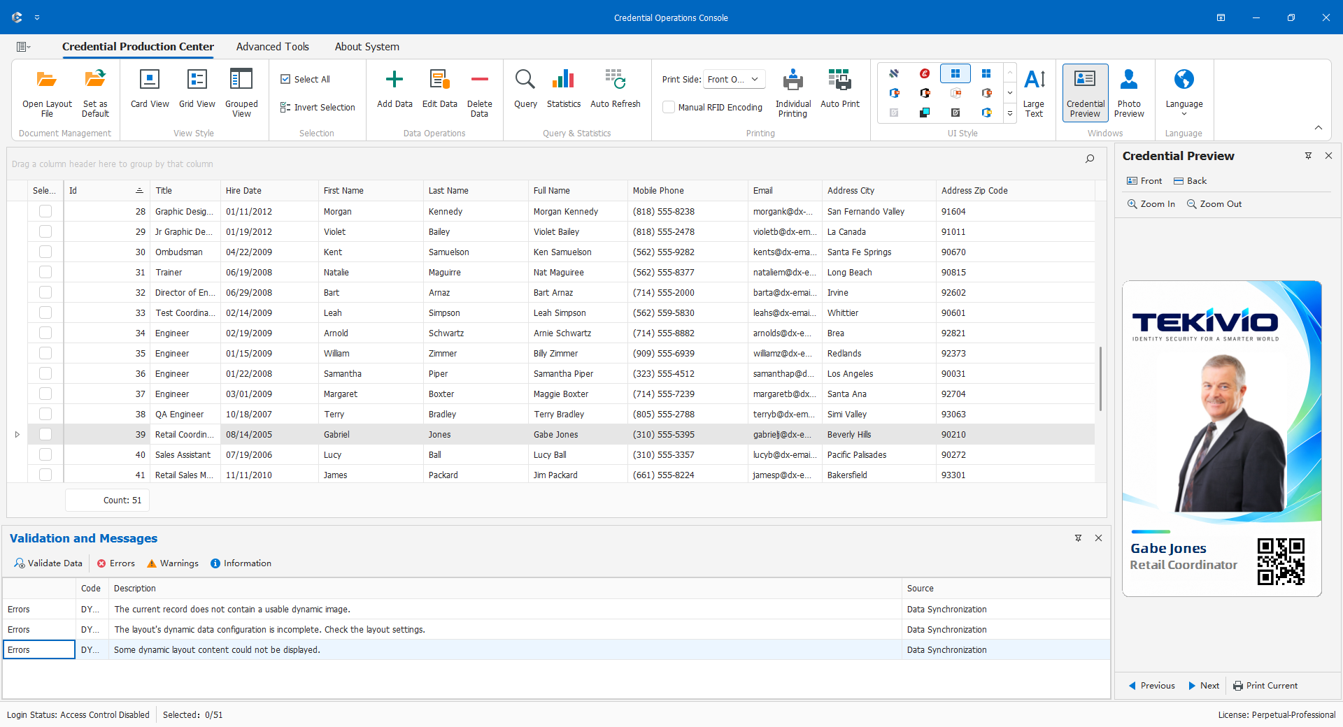
Task: Click the Auto Print icon
Action: [839, 79]
